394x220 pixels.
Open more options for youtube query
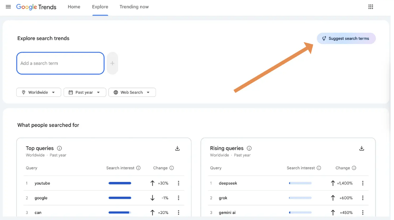[179, 183]
